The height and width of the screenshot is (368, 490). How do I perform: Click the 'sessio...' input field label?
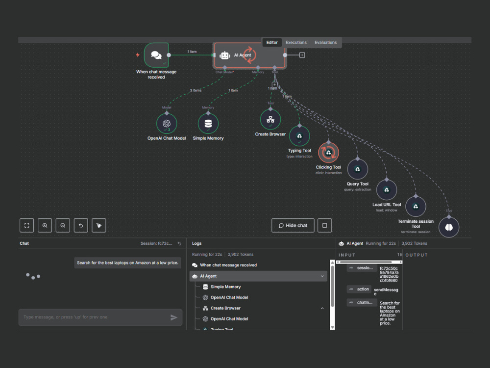[362, 268]
